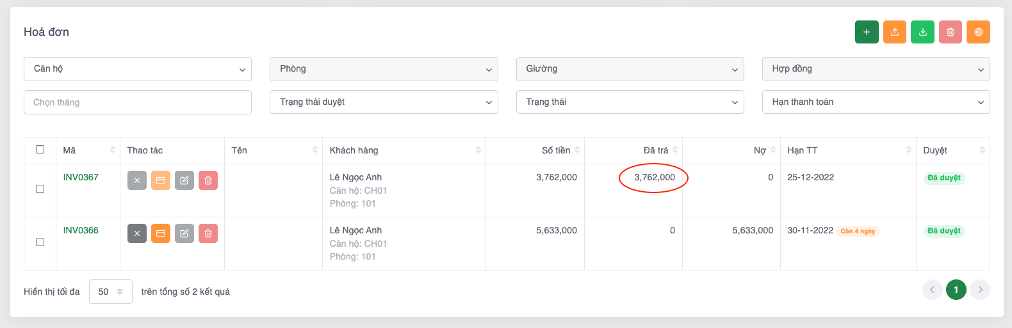Click the green add invoice plus button

(x=866, y=32)
